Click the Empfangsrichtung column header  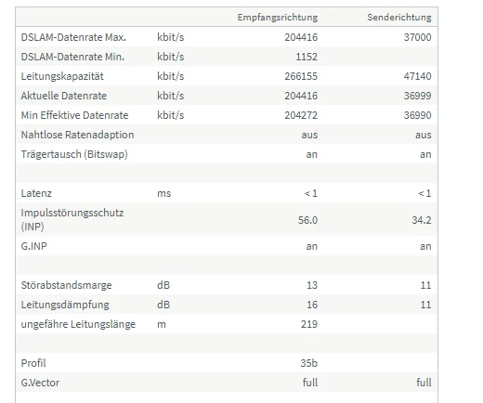click(278, 18)
